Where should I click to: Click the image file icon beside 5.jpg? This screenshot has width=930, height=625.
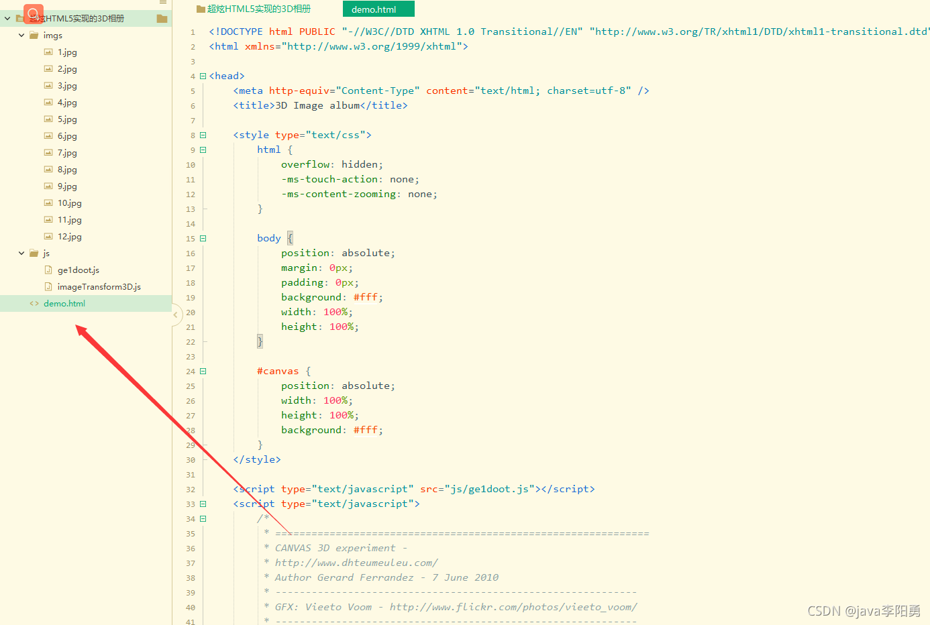tap(48, 119)
